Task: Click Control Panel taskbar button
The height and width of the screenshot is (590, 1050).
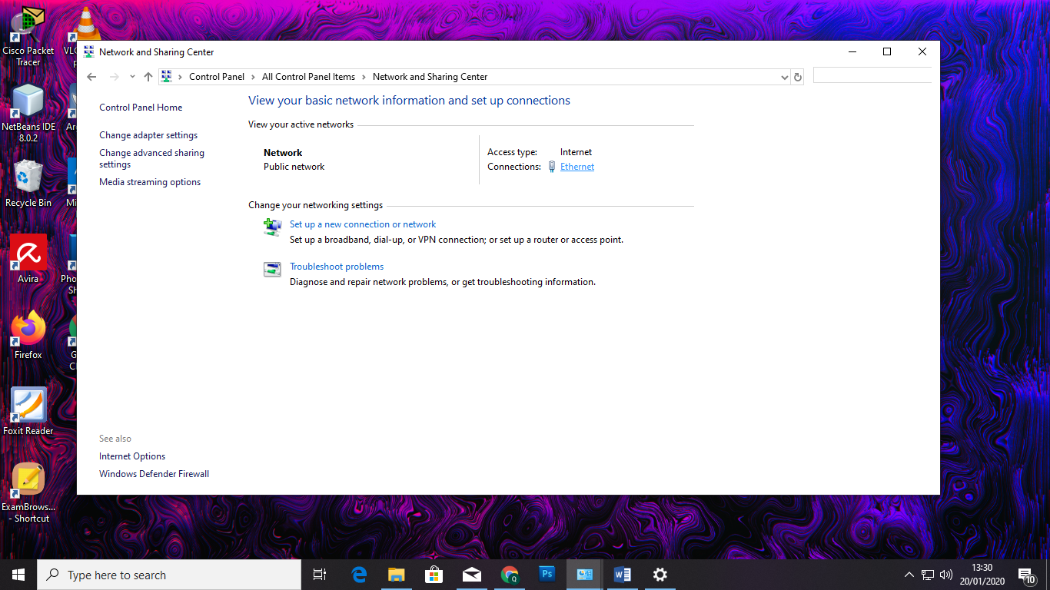Action: click(x=584, y=575)
